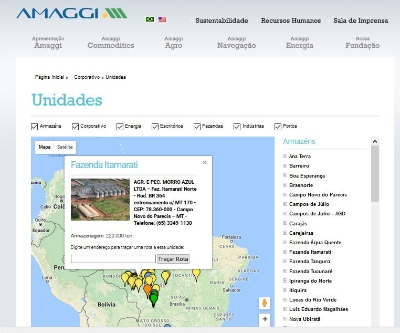Open Street View pegman on map

click(x=265, y=303)
